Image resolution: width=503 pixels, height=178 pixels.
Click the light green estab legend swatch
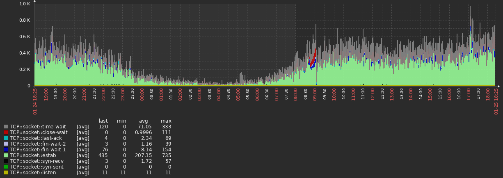coord(6,155)
